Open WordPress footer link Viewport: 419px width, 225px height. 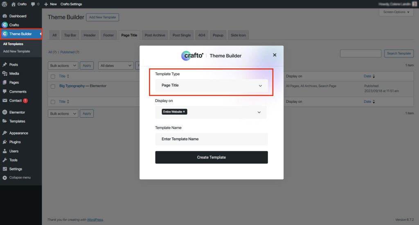click(x=95, y=220)
